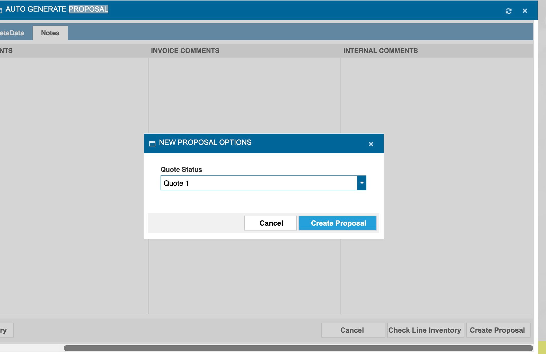Open the partially visible MetaData tab
This screenshot has width=546, height=354.
click(x=13, y=33)
